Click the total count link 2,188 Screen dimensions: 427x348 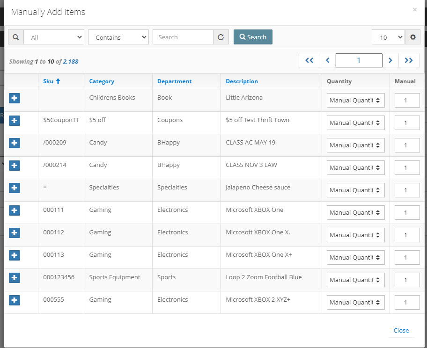[71, 61]
